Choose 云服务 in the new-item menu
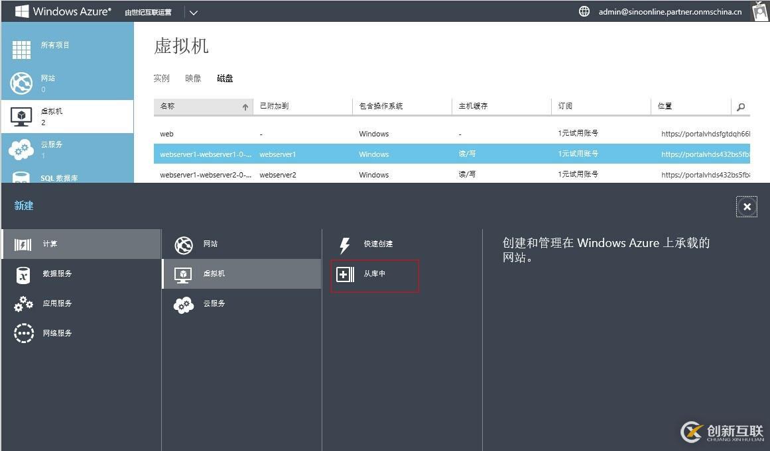Screen dimensions: 770x451 pyautogui.click(x=241, y=304)
